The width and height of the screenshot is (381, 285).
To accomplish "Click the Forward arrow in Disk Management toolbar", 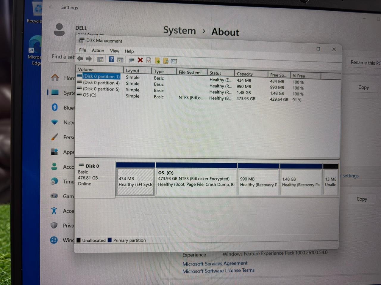I will 89,59.
